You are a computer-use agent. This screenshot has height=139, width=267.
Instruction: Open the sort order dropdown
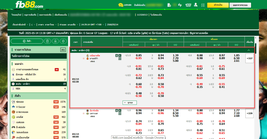click(x=20, y=25)
